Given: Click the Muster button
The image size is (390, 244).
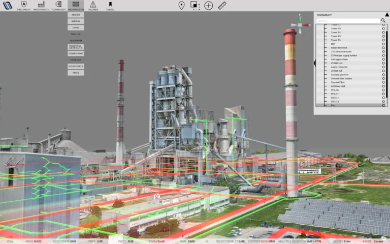Looking at the screenshot, I should pyautogui.click(x=76, y=15).
